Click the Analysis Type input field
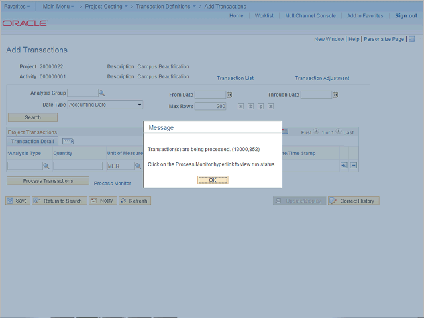The image size is (424, 318). click(25, 166)
